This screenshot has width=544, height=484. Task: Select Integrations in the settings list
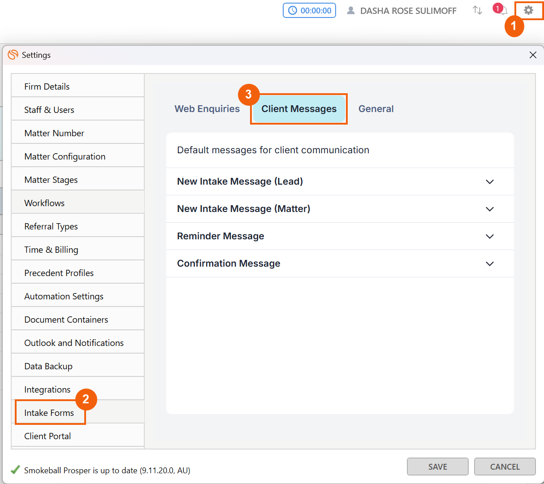(47, 389)
